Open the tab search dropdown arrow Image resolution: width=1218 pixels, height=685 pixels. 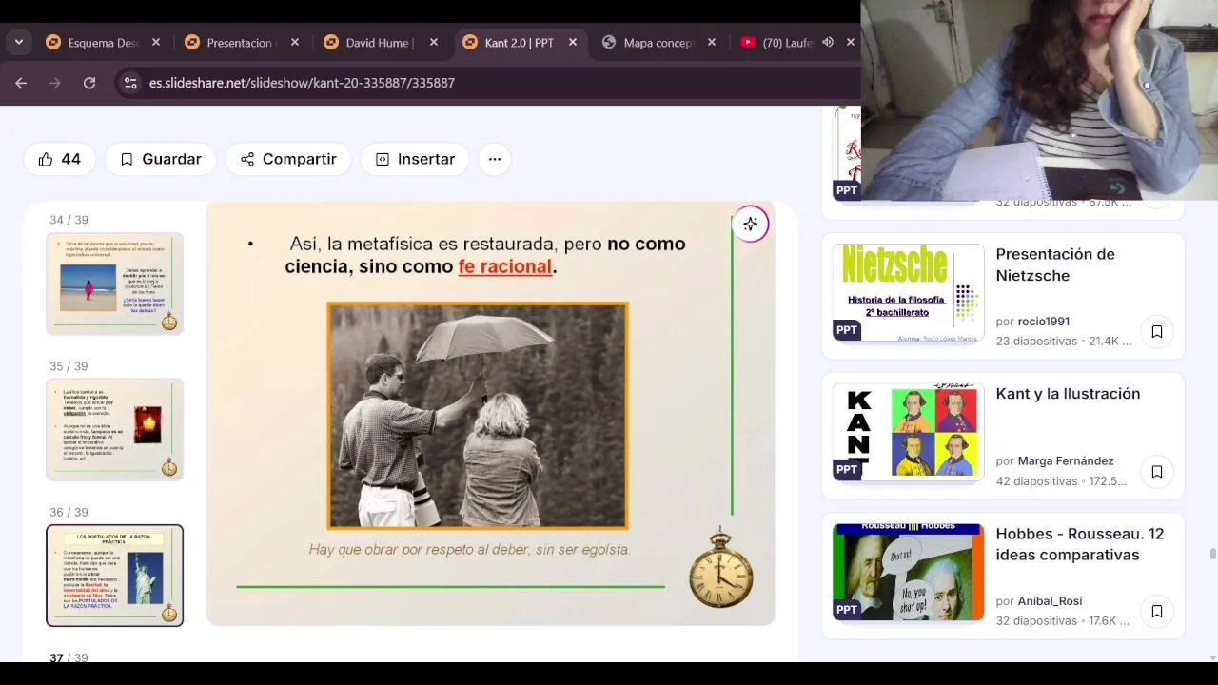click(x=18, y=42)
